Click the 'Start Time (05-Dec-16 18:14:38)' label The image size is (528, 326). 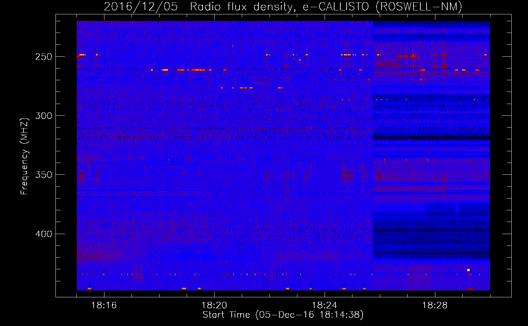click(283, 315)
